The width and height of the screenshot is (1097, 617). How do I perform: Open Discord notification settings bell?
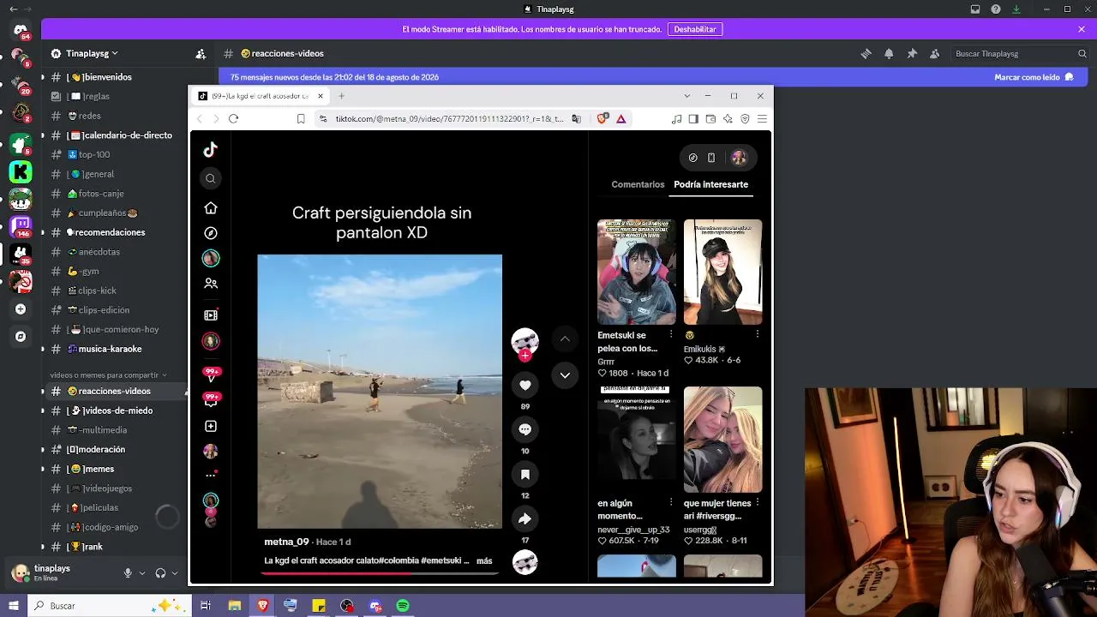point(889,53)
